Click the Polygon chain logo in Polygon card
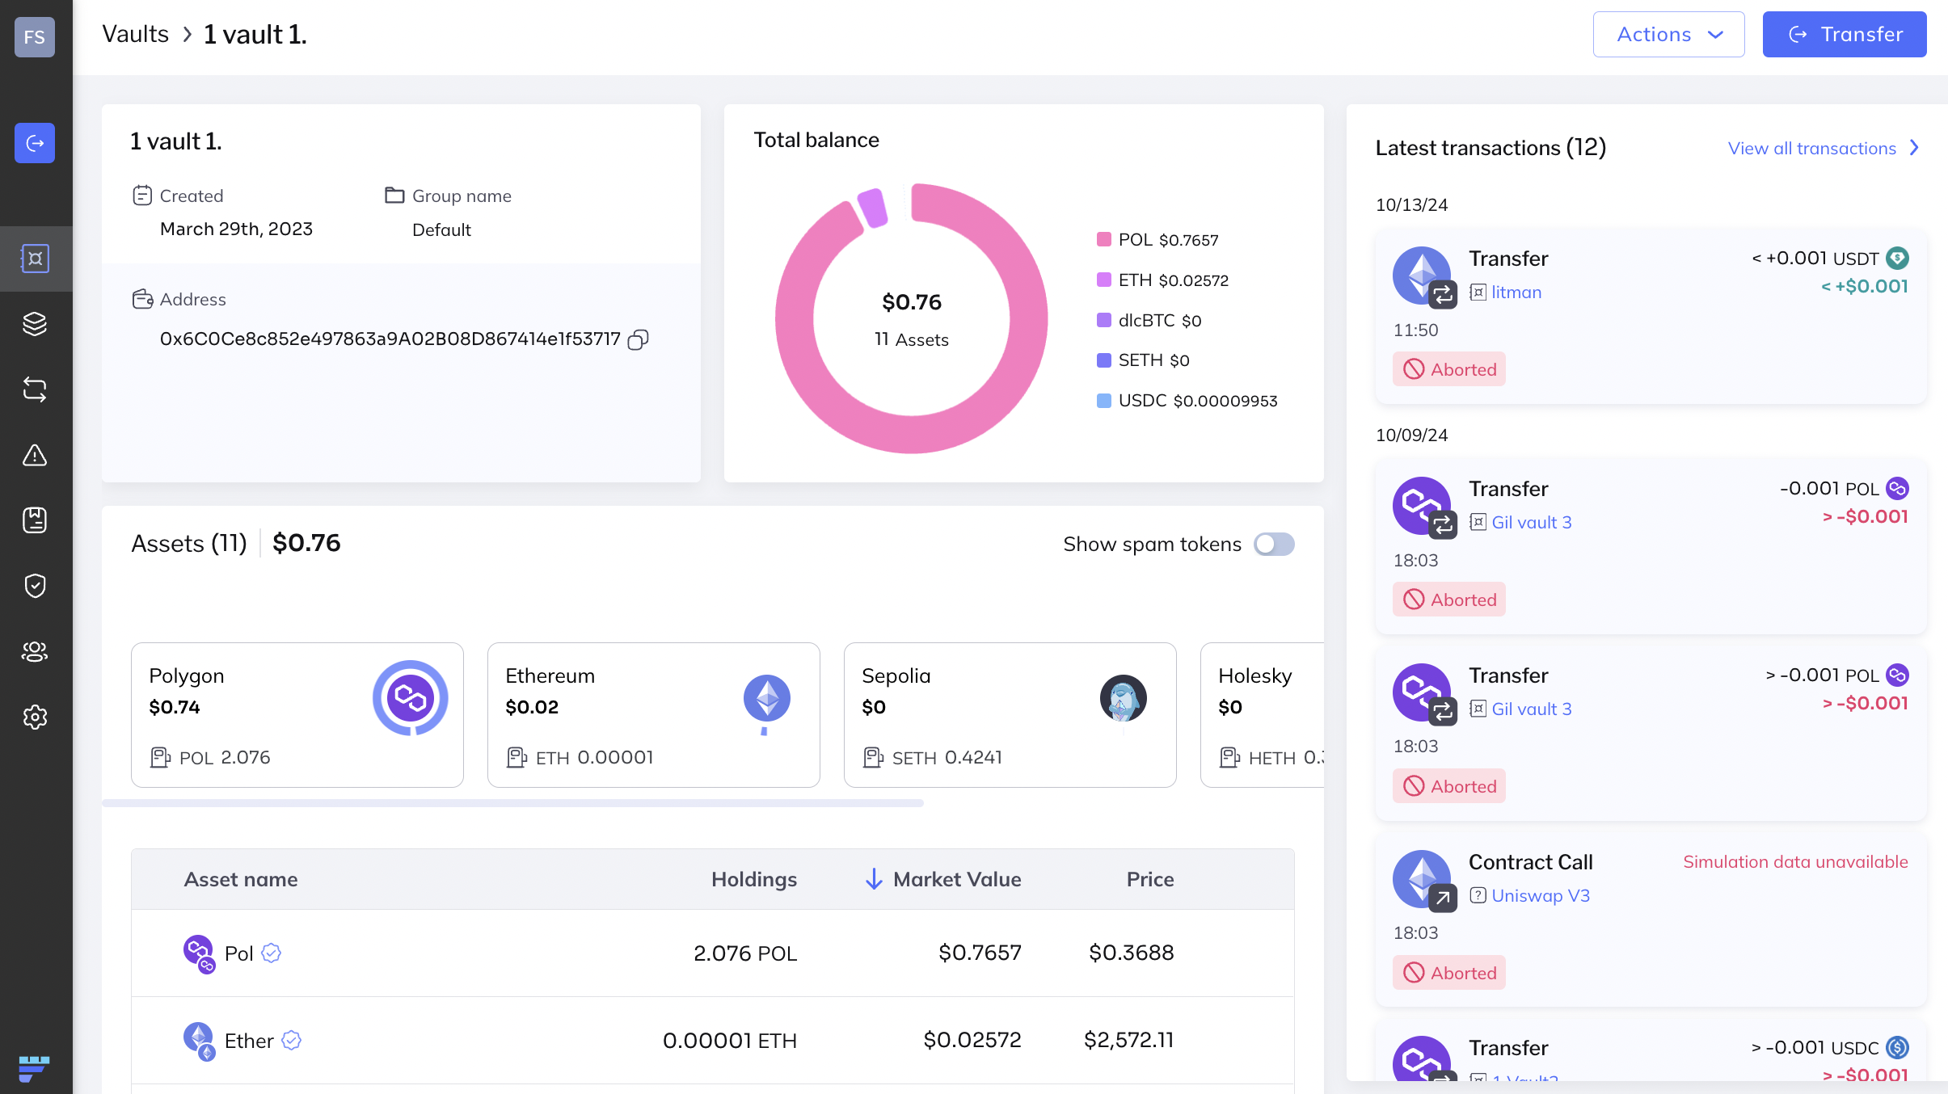The height and width of the screenshot is (1094, 1948). [411, 698]
